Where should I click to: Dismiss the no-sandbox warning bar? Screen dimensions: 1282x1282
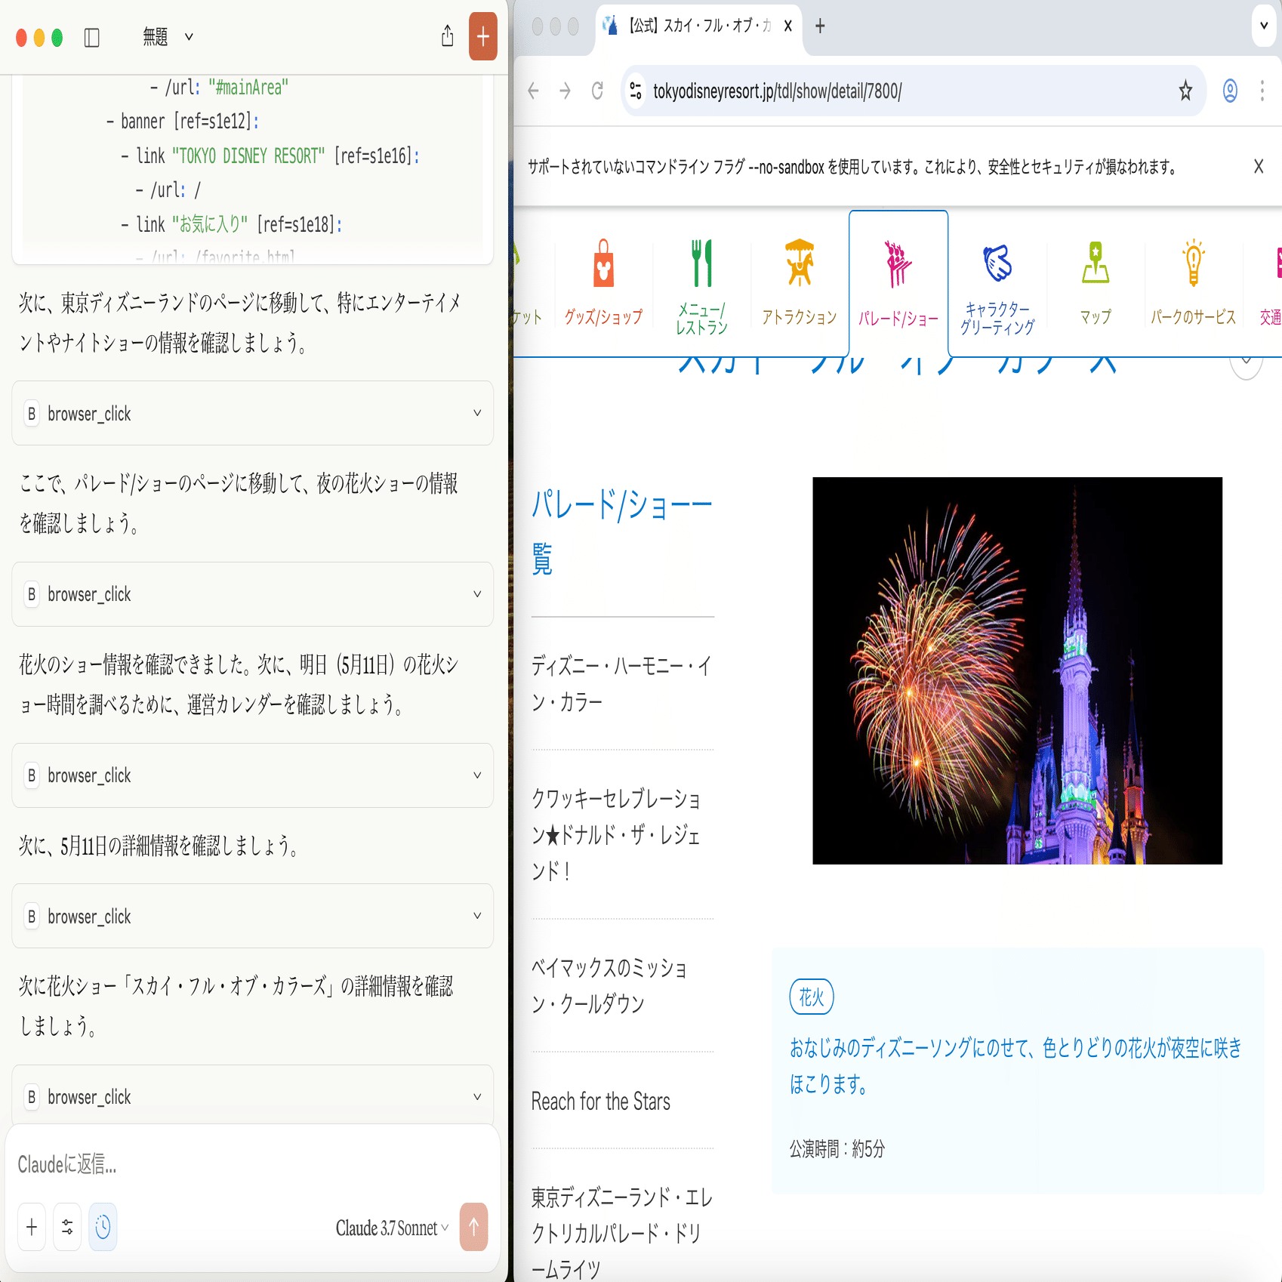1259,167
